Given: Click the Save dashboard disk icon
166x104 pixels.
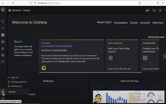Looking at the screenshot, I should click(x=154, y=10).
